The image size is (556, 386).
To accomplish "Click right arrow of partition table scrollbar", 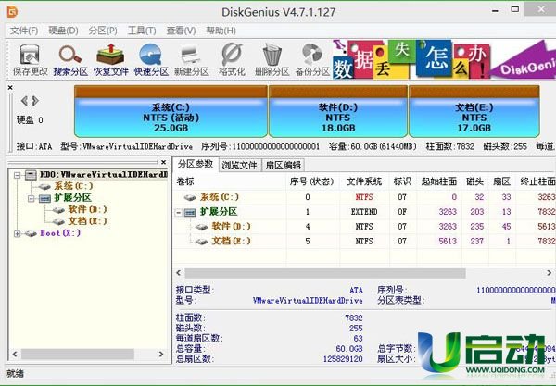I will point(549,273).
